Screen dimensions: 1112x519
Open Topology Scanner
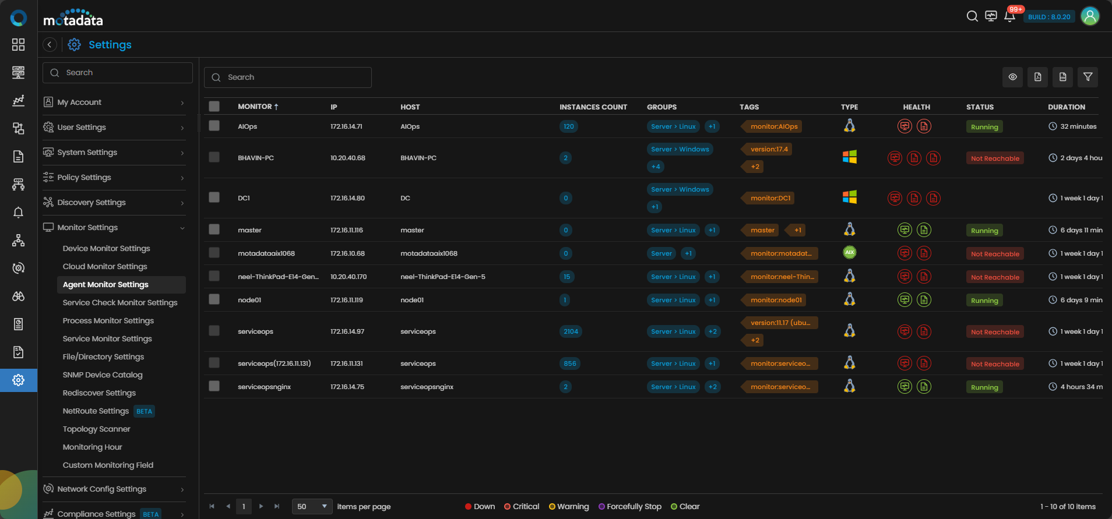point(97,429)
